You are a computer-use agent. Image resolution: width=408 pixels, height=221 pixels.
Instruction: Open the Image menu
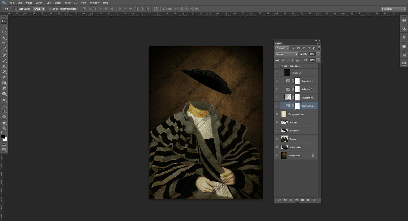(x=29, y=3)
